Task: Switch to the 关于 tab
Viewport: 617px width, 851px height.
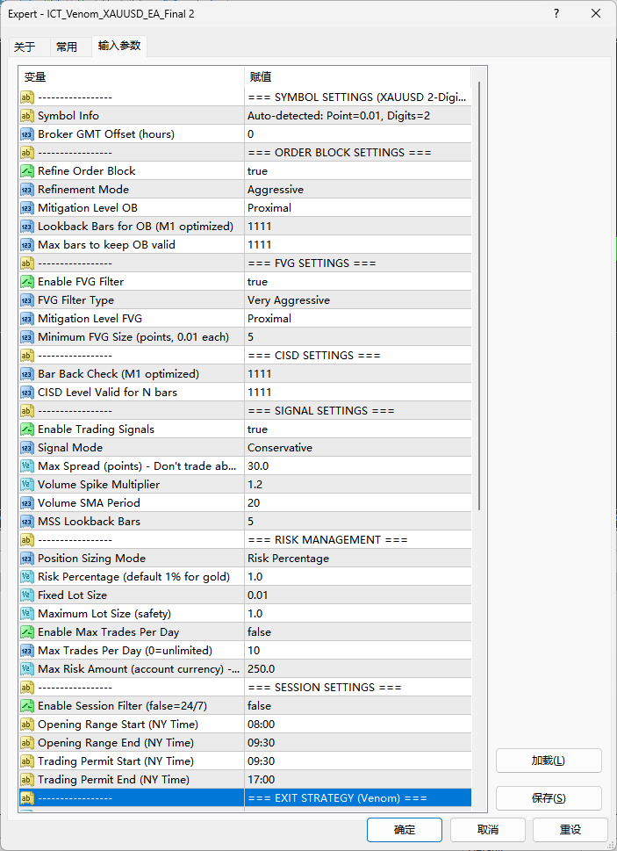Action: [25, 47]
